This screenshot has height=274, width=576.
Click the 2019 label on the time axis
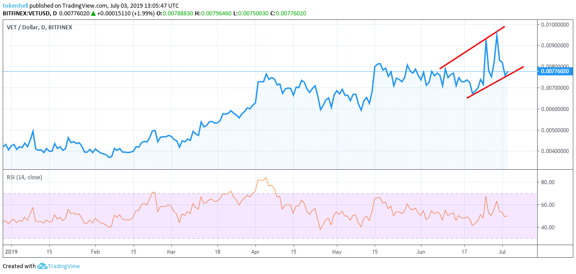(9, 251)
